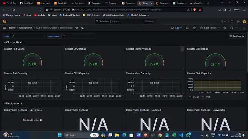Click Cluster CPU Capacity panel title

tap(77, 73)
